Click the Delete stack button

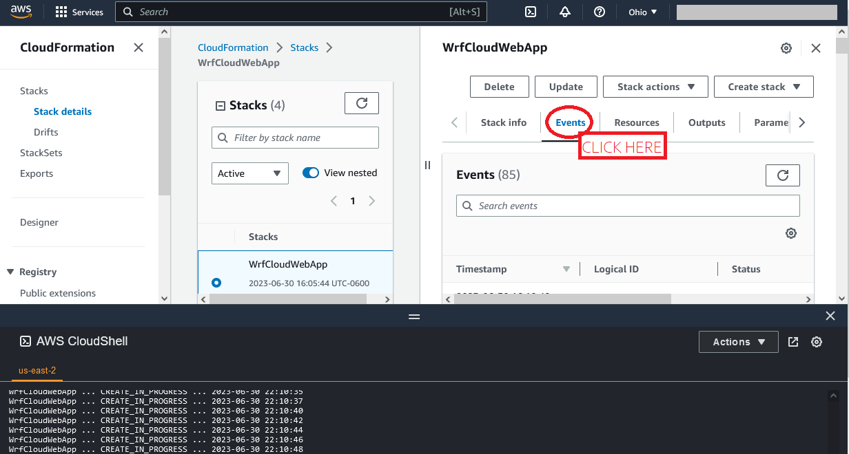pos(499,87)
